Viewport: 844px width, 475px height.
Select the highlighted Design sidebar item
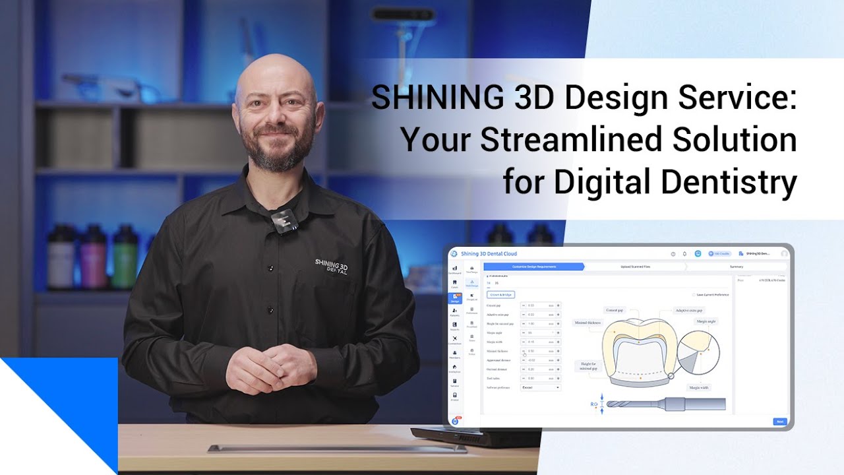(455, 298)
